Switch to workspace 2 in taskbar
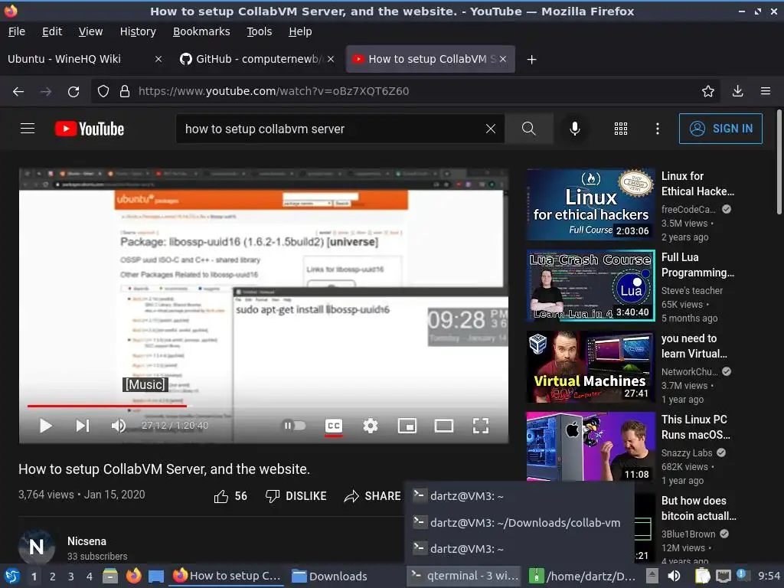This screenshot has height=588, width=784. coord(53,577)
